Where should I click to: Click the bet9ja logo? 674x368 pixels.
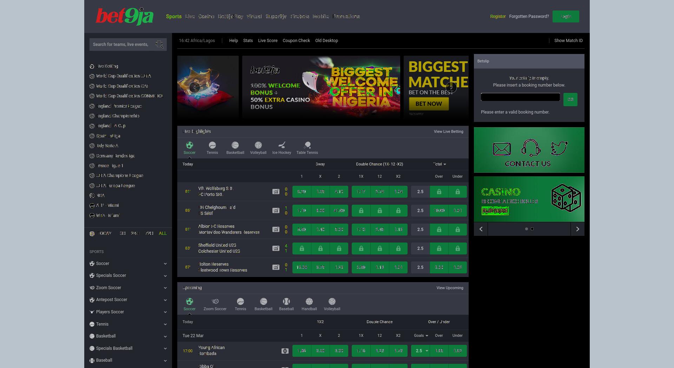(125, 16)
